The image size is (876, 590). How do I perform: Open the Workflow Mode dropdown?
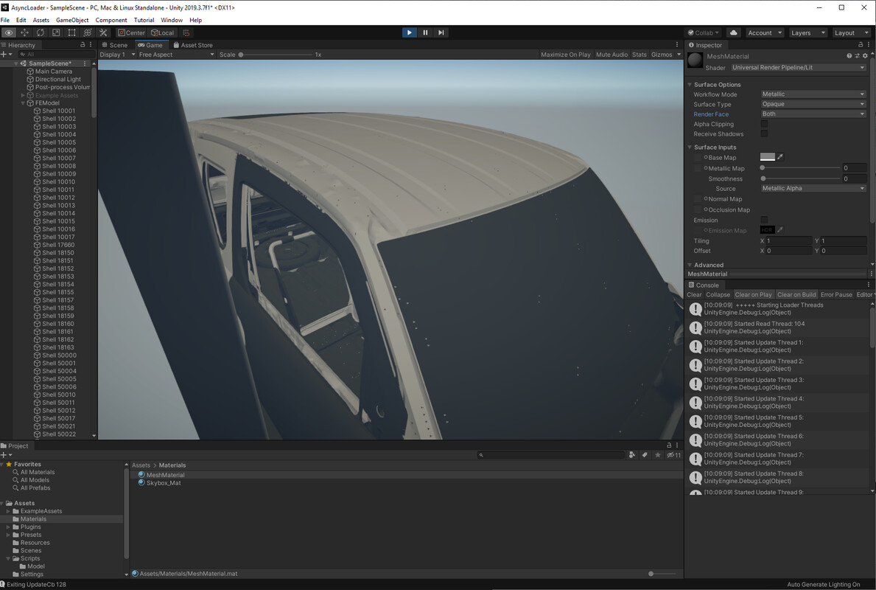click(813, 94)
